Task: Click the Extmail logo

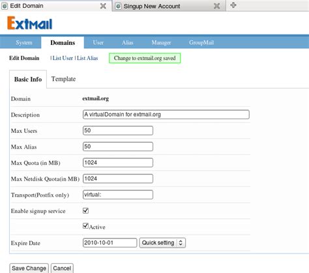Action: tap(30, 23)
